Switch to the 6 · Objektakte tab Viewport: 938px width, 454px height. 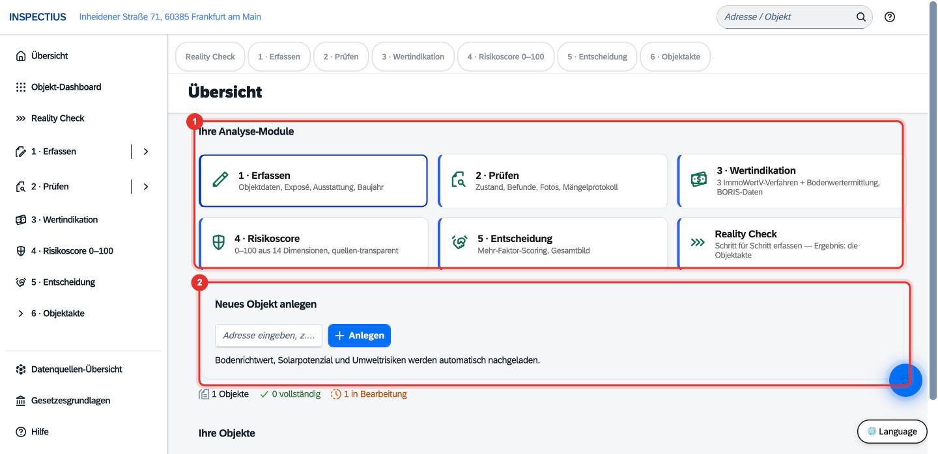coord(675,57)
